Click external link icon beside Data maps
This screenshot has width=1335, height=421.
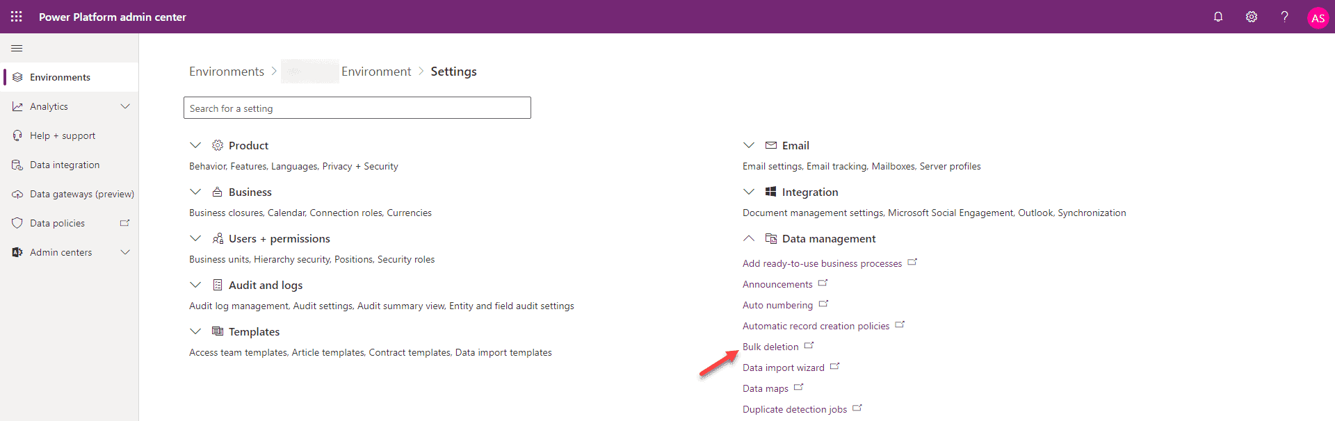[799, 387]
